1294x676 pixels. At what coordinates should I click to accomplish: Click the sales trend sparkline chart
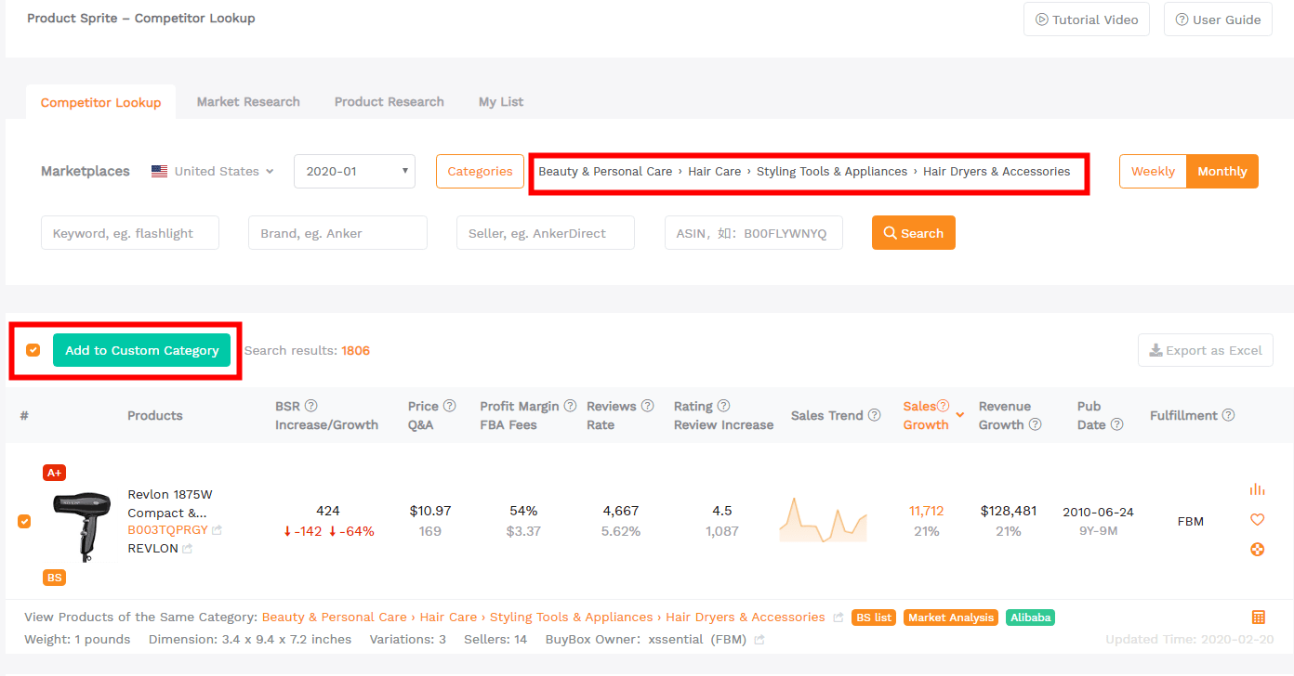point(823,521)
